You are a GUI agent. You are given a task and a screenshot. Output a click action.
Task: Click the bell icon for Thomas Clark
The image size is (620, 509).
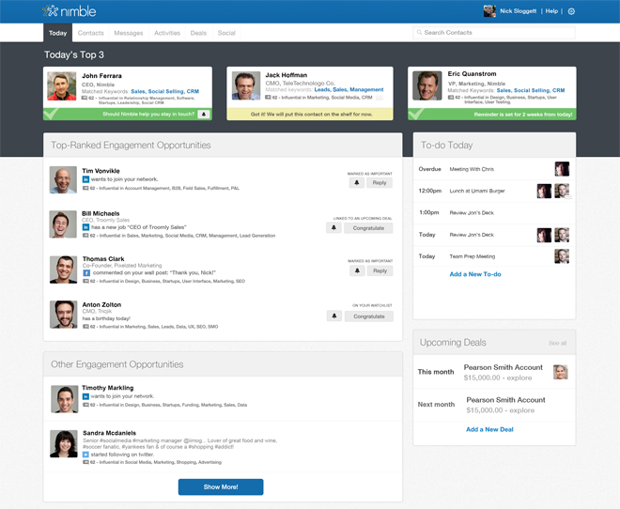pos(356,270)
